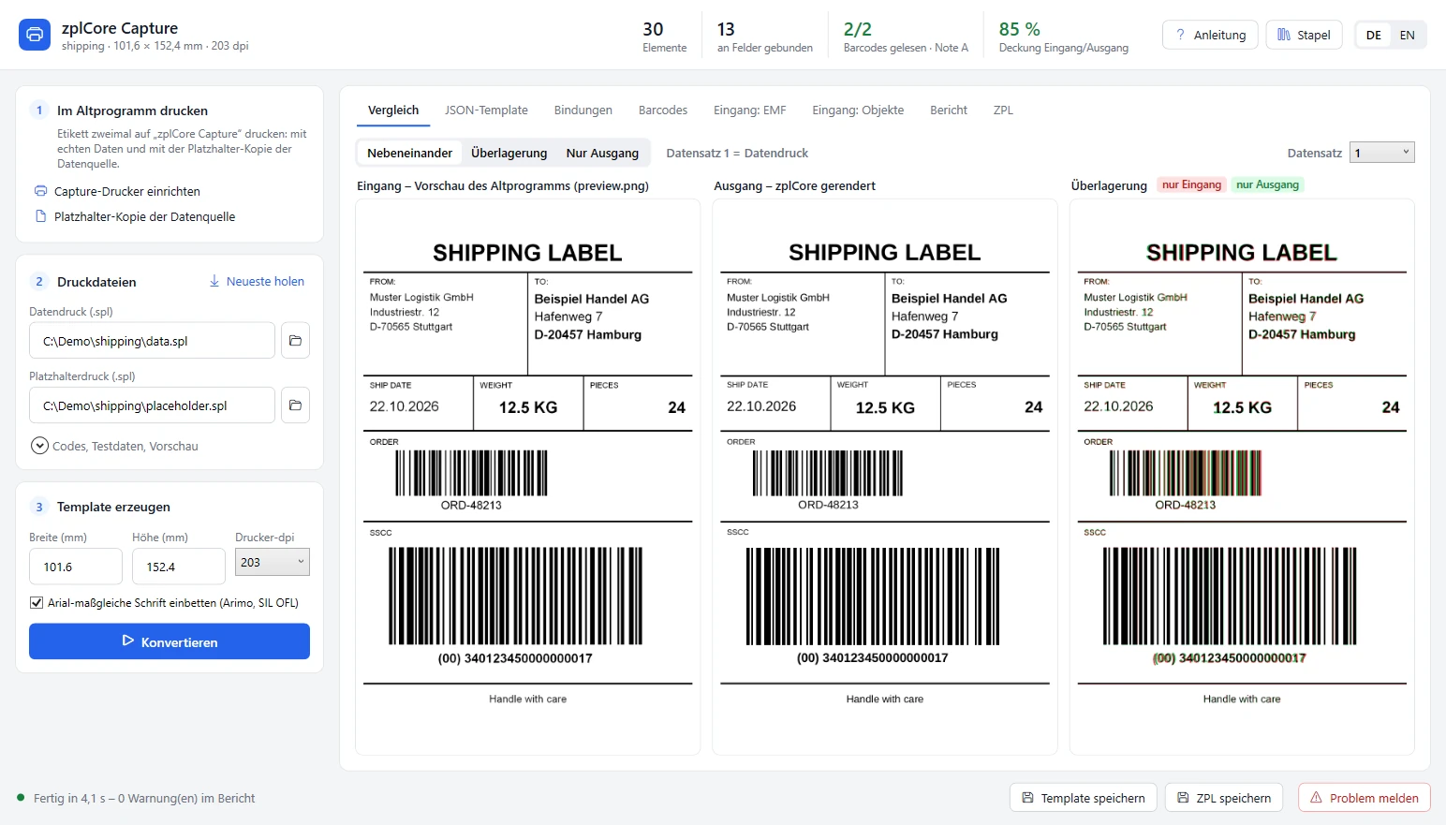The image size is (1446, 825).
Task: Click the save icon on Template speichern
Action: 1027,798
